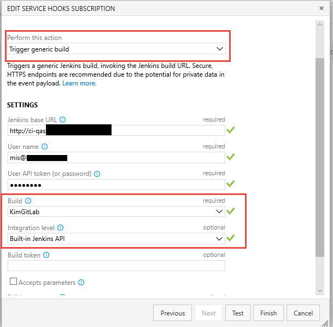Click info icon beside Accepts parameters
Viewport: 333px width, 327px height.
click(81, 282)
